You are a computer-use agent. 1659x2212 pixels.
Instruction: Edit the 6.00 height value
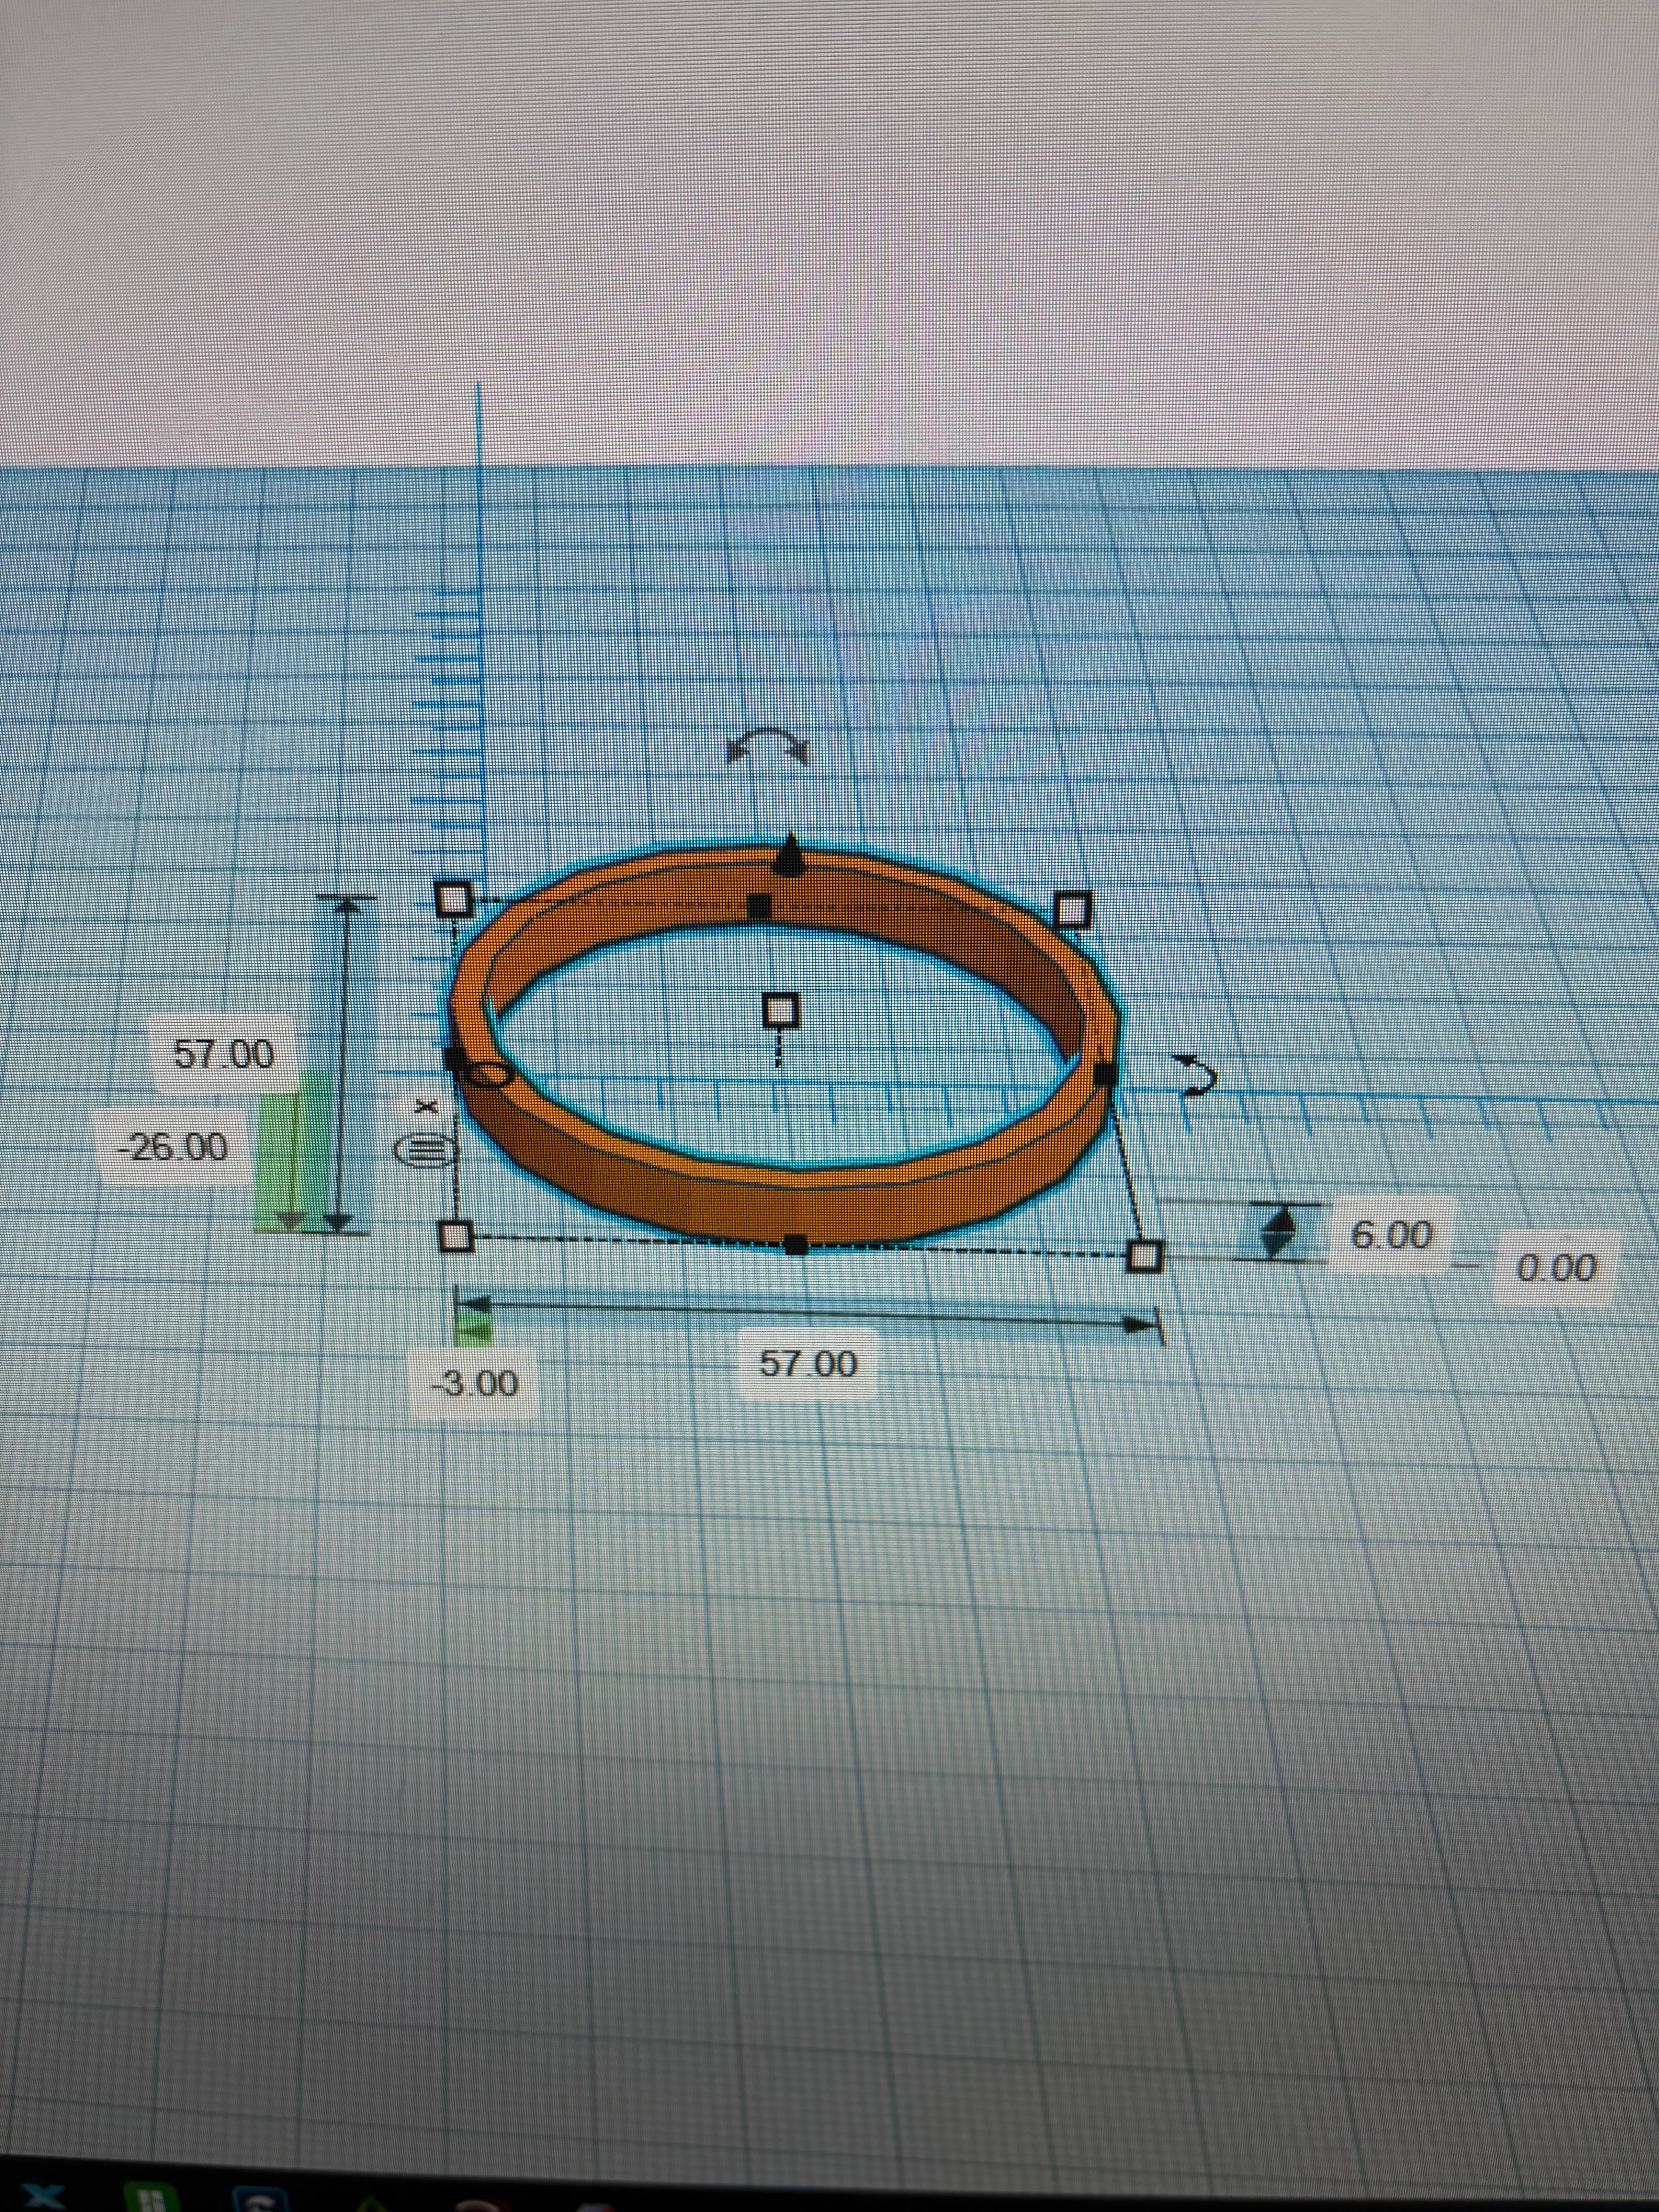[1391, 1235]
